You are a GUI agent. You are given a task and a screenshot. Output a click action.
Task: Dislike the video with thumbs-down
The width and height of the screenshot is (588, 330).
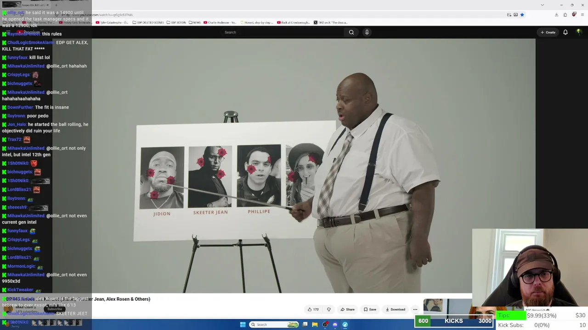click(328, 309)
